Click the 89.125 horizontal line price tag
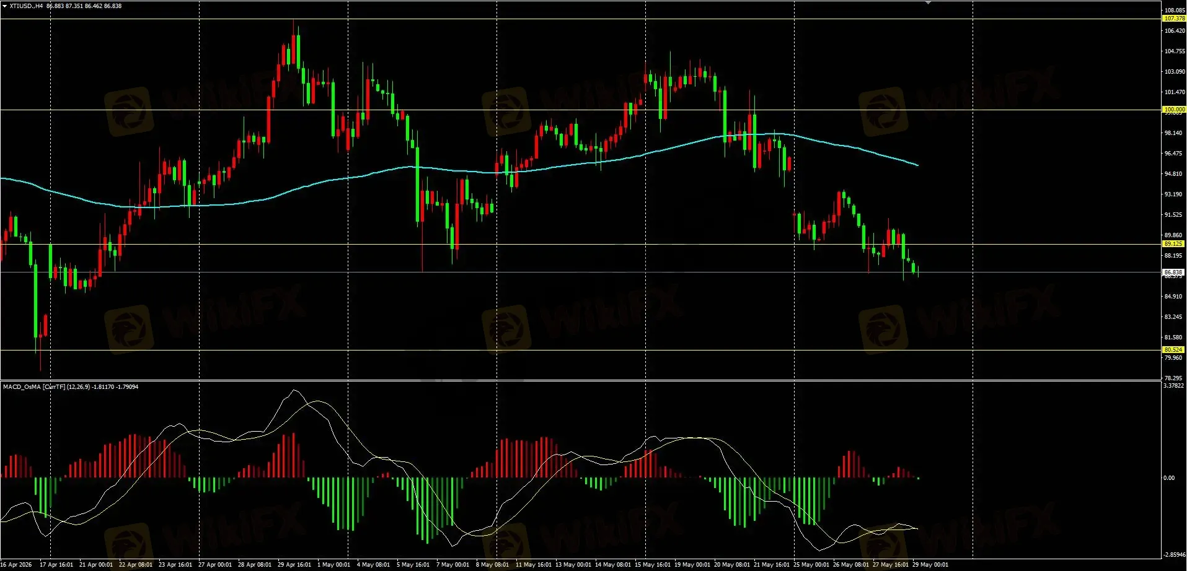Screen dimensions: 1187x571 point(1174,244)
